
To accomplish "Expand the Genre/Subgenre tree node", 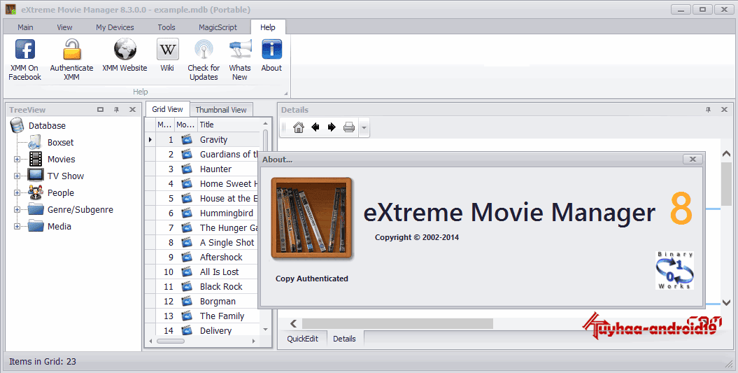I will click(x=17, y=209).
